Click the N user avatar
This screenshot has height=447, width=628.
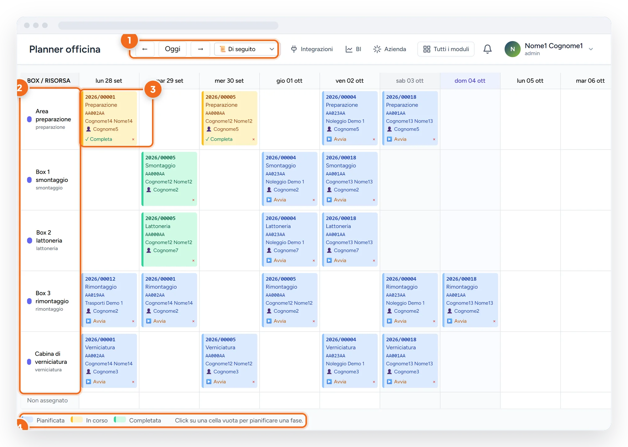coord(512,49)
